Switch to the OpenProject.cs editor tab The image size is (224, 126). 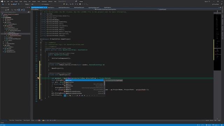[x=107, y=7]
